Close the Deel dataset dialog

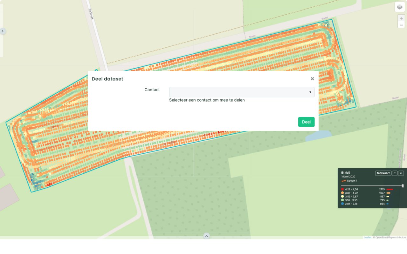(x=312, y=79)
